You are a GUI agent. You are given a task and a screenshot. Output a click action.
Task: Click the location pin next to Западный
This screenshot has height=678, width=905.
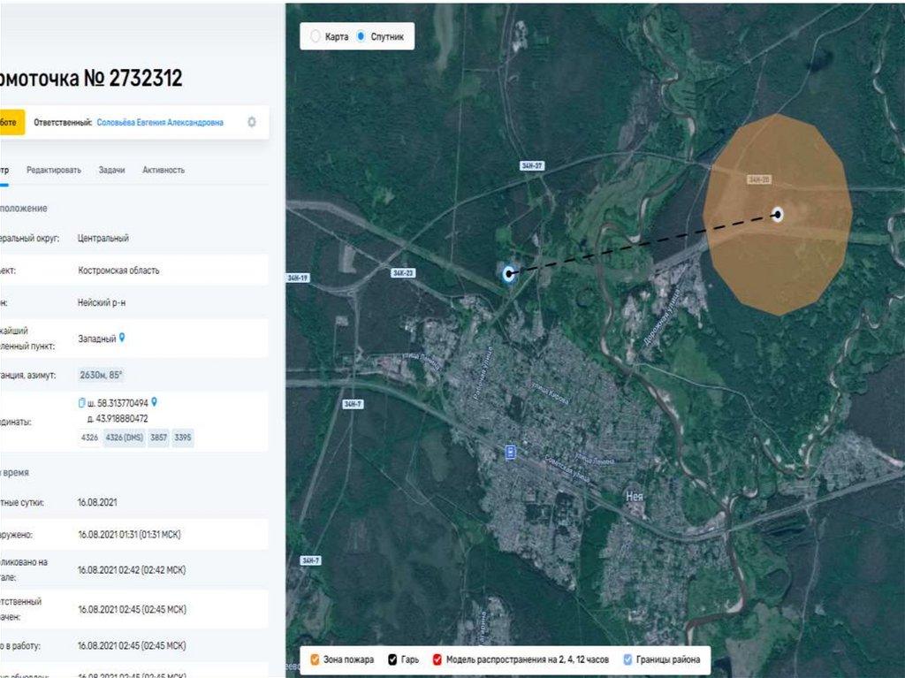(122, 338)
